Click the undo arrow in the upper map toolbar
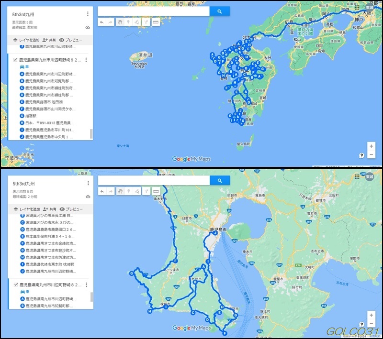The image size is (383, 339). (101, 22)
